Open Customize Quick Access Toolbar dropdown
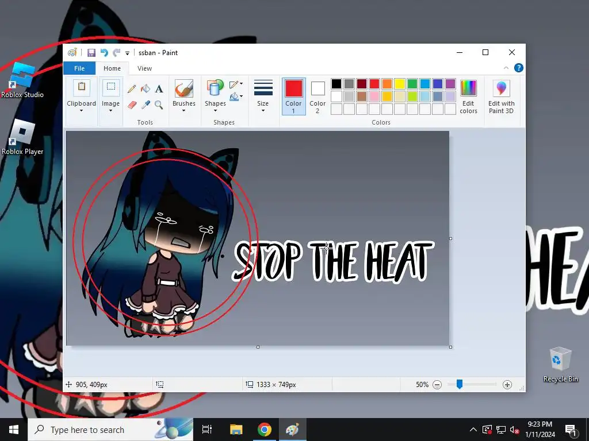This screenshot has height=441, width=589. pyautogui.click(x=127, y=53)
